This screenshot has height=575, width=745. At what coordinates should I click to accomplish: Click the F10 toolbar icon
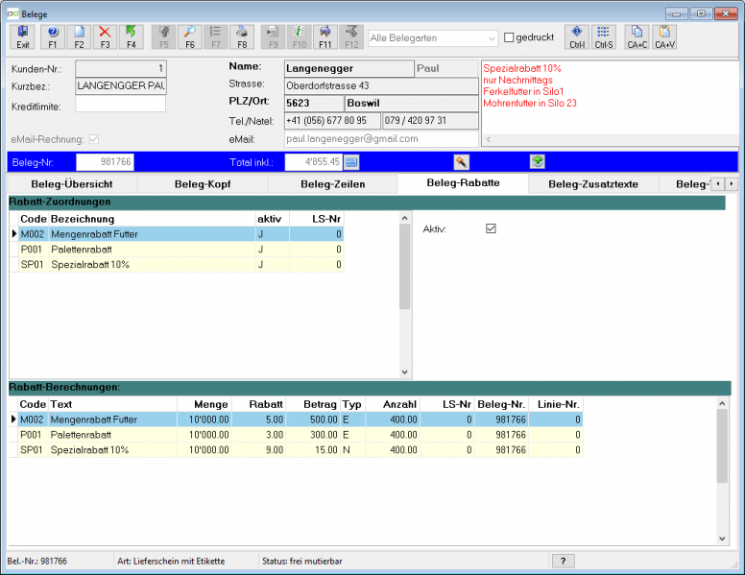[300, 37]
